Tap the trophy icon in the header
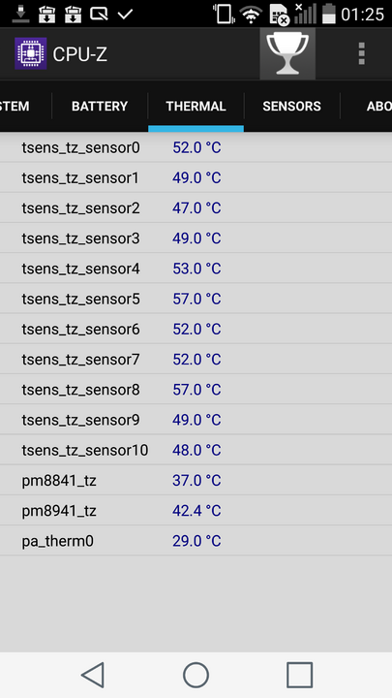Image resolution: width=392 pixels, height=698 pixels. coord(287,54)
